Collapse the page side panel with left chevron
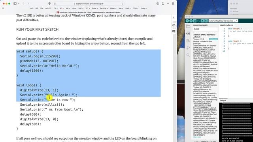This screenshot has height=142, width=253. 174,18
